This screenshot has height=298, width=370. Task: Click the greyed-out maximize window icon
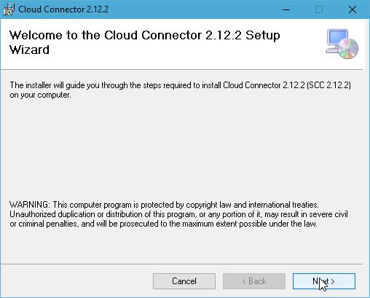pos(319,9)
